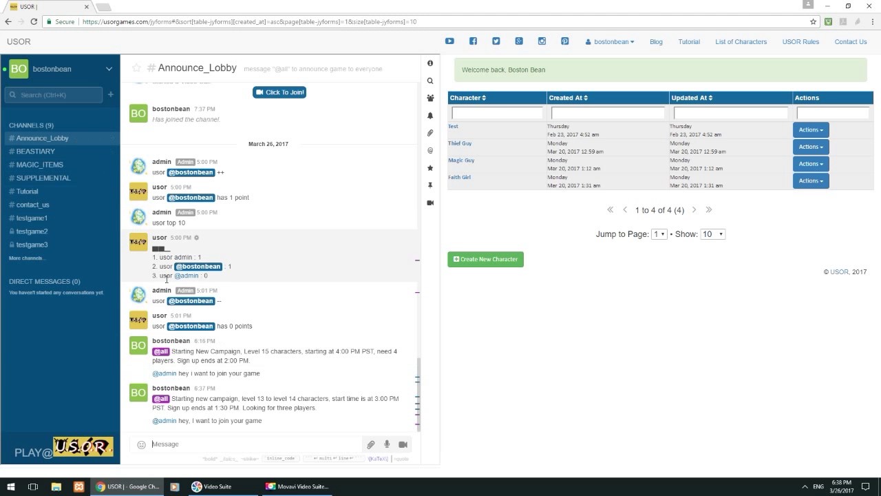Screen dimensions: 881x496
Task: Open Windows Start menu
Action: click(x=11, y=486)
